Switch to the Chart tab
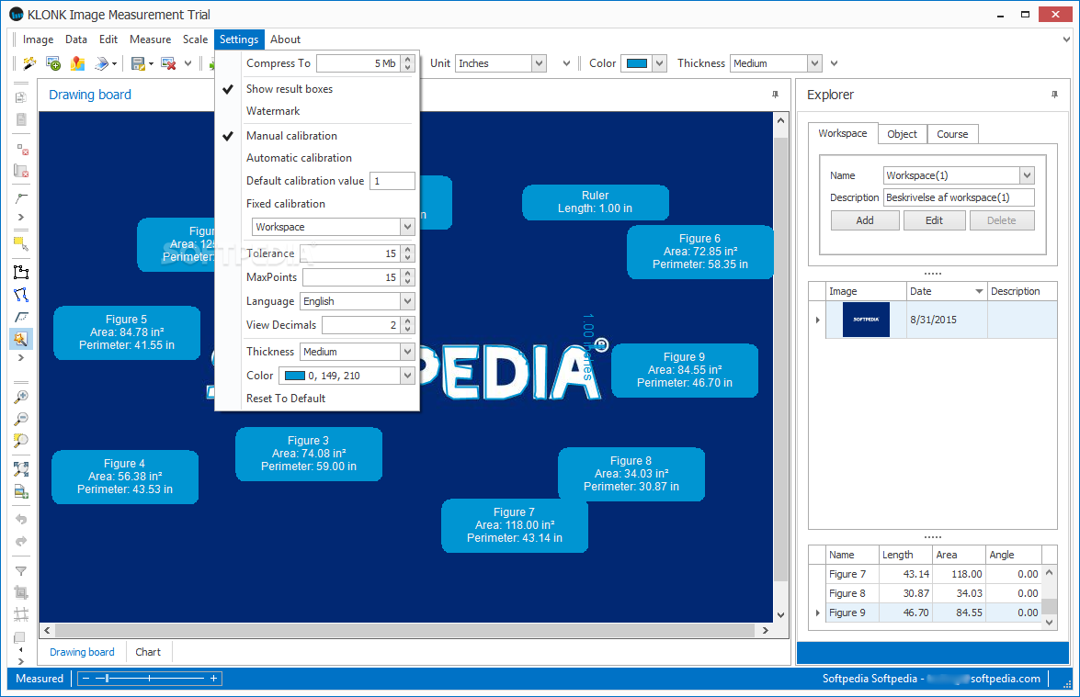The image size is (1080, 697). 147,652
